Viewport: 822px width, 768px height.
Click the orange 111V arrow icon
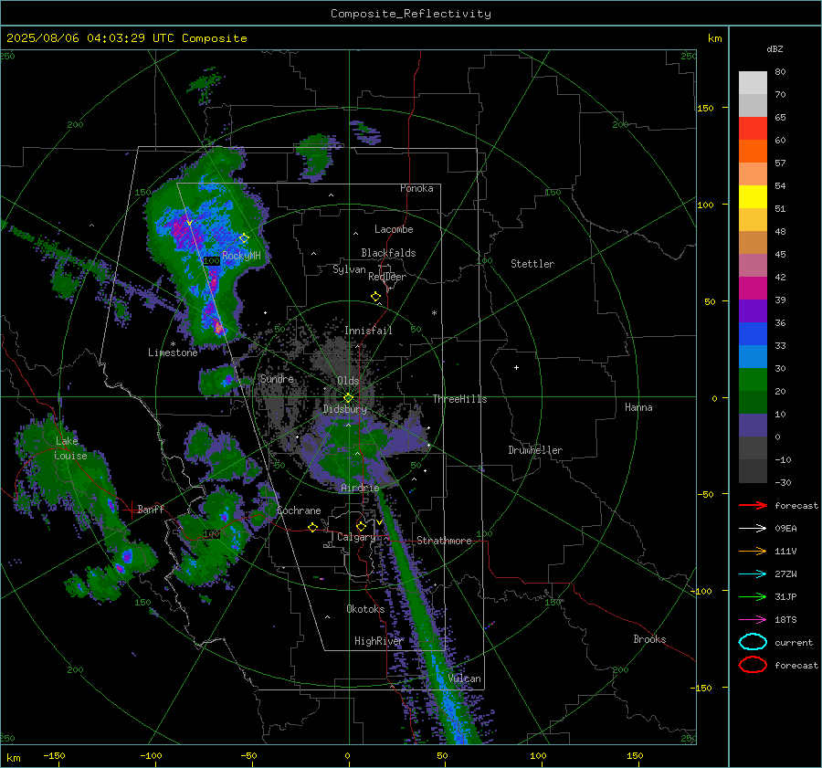(753, 551)
